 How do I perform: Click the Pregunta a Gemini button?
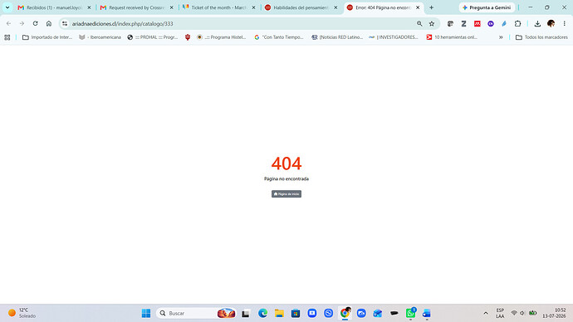click(487, 7)
